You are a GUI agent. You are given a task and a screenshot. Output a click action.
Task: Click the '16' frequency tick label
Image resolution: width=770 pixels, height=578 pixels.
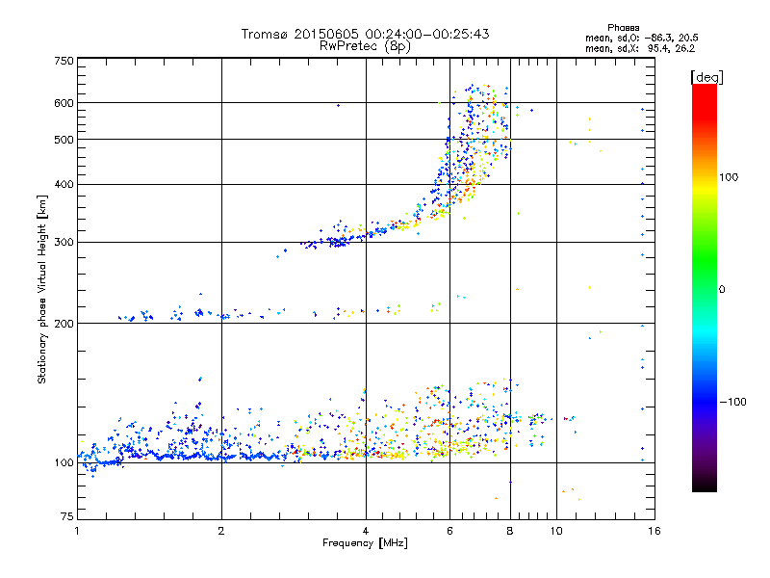654,531
